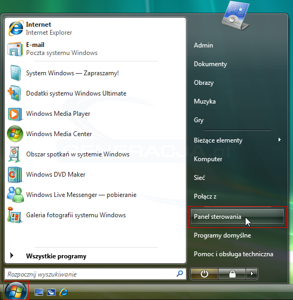Screen dimensions: 293x300
Task: Open Panel sterowania
Action: coord(237,217)
